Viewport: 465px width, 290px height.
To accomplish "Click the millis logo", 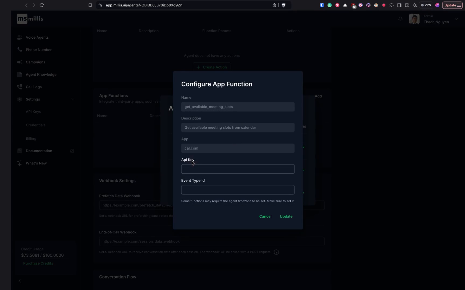I will pos(30,19).
